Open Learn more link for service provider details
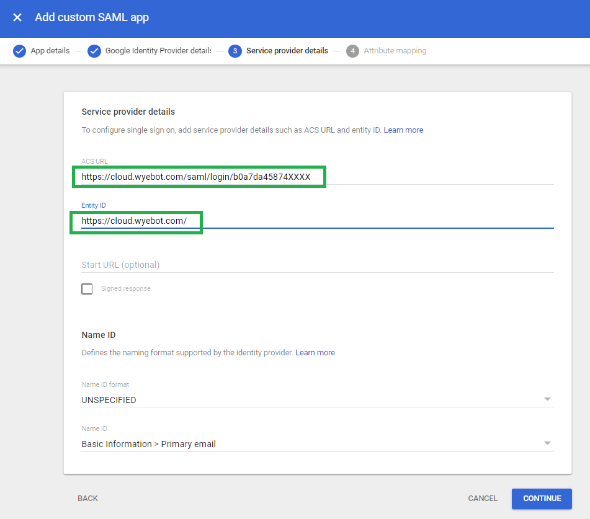The height and width of the screenshot is (519, 590). (403, 130)
